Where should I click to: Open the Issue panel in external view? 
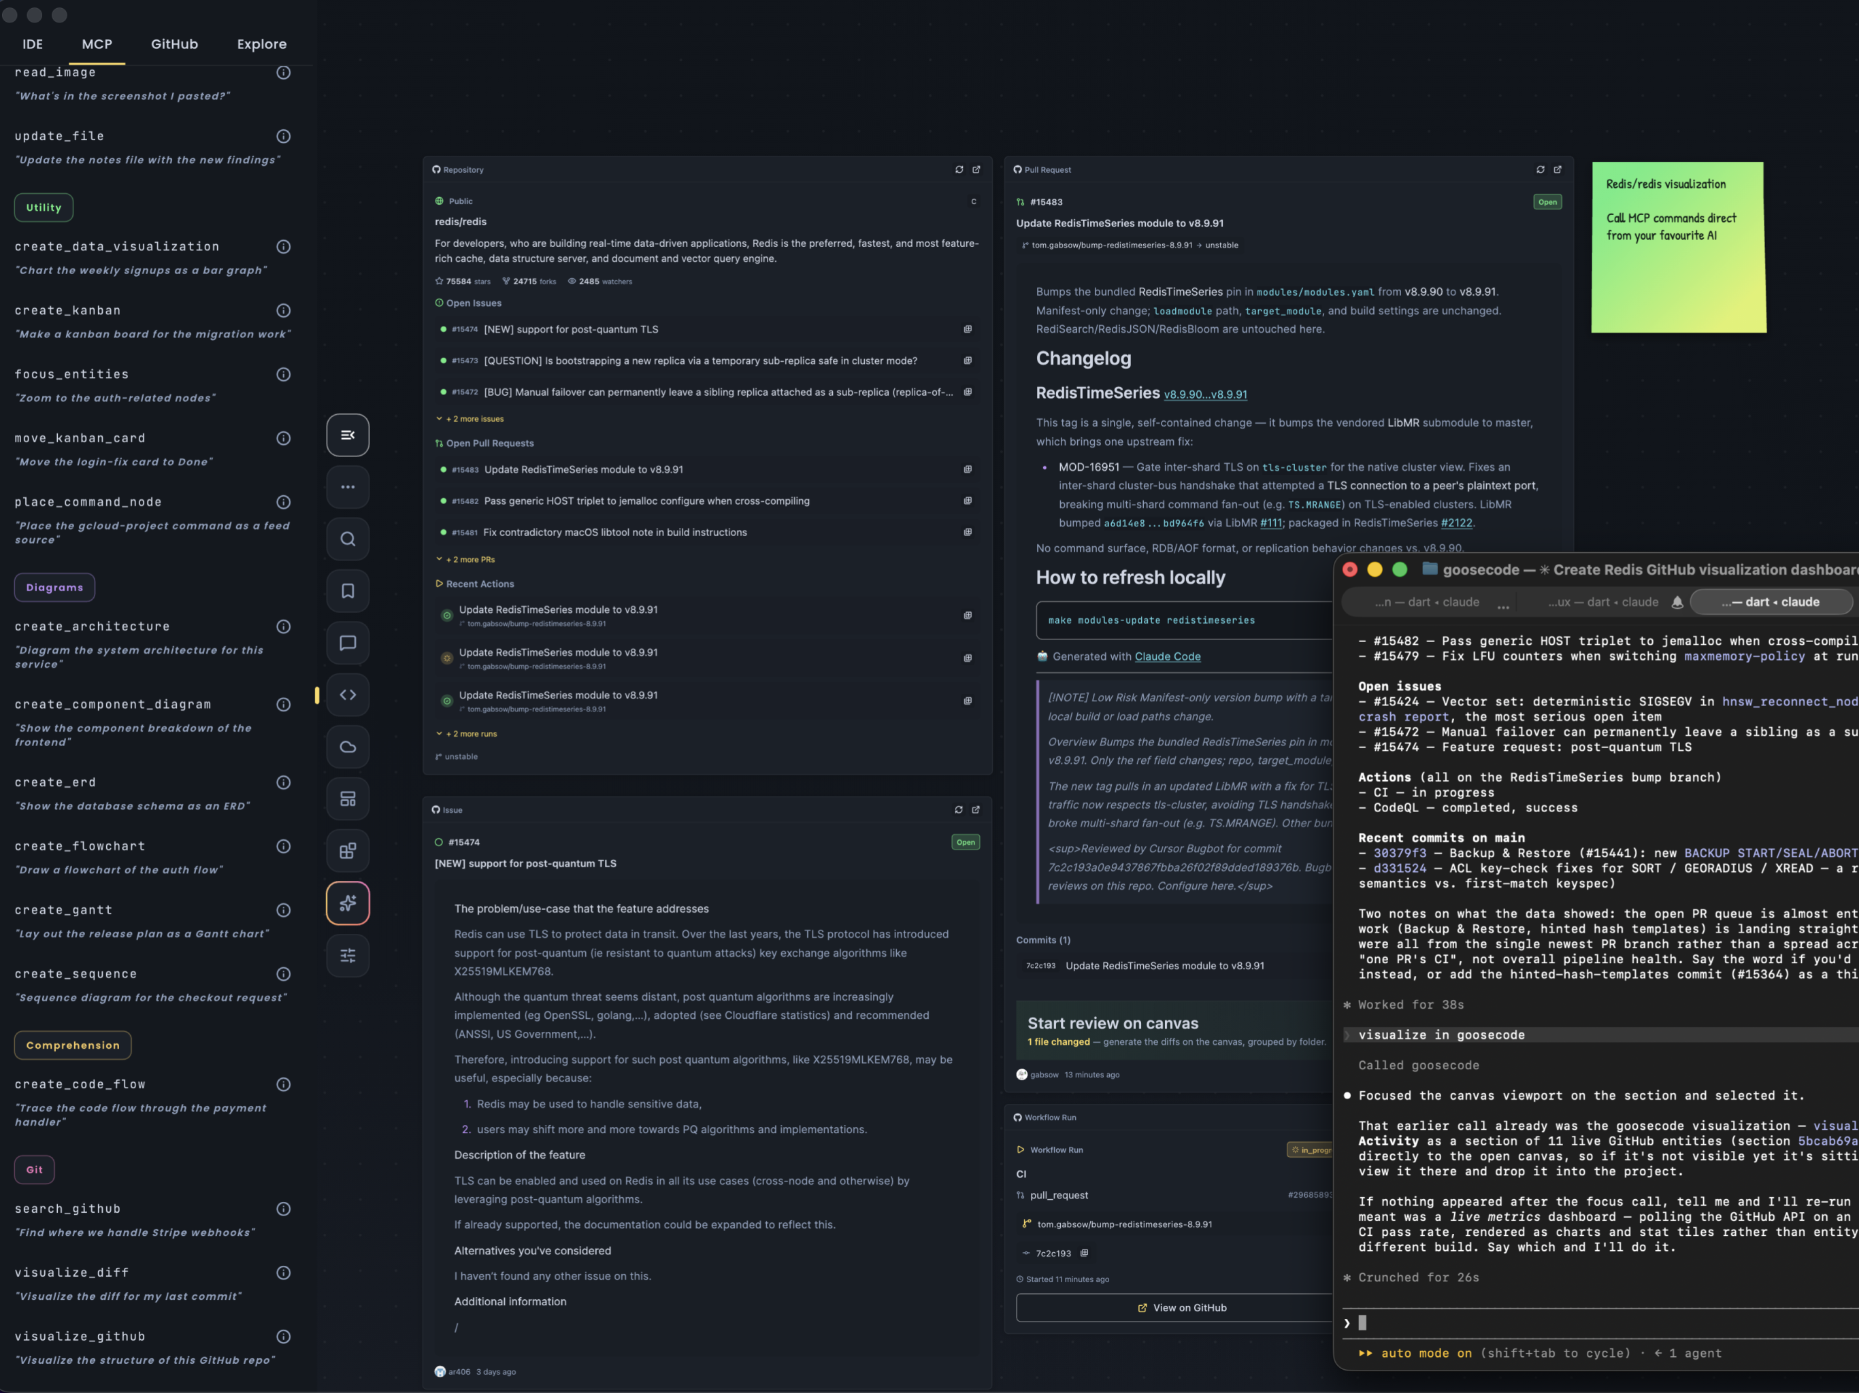[976, 810]
